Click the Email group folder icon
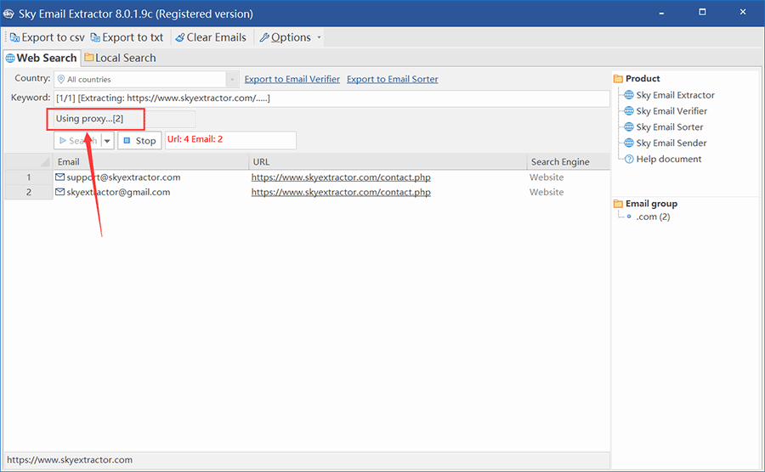This screenshot has width=765, height=472. click(618, 204)
